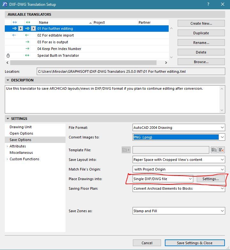The width and height of the screenshot is (230, 250).
Task: Select the Attributes settings page label
Action: (x=18, y=146)
